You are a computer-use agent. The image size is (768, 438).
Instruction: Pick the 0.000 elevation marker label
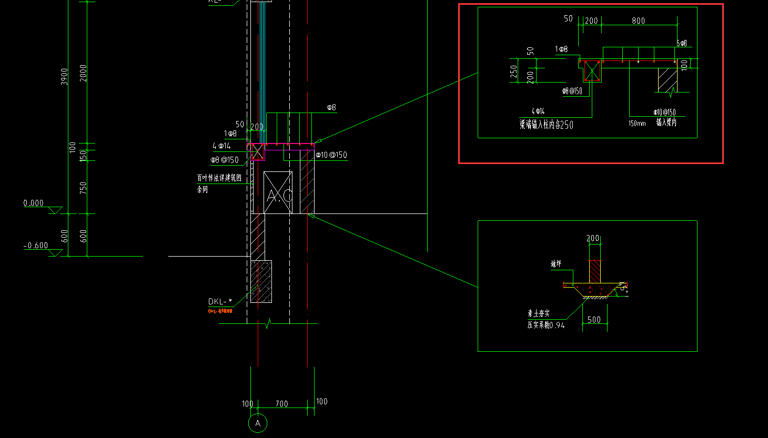34,203
